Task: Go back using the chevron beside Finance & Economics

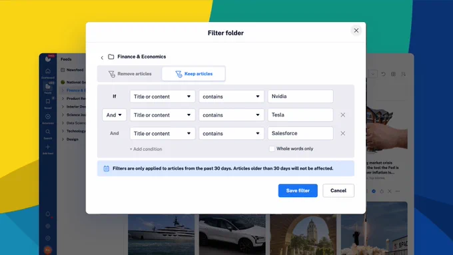Action: click(x=102, y=57)
